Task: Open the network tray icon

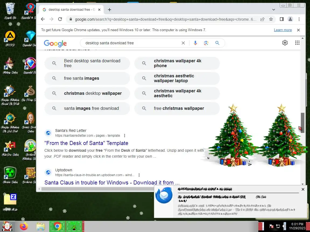Action: [x=278, y=226]
